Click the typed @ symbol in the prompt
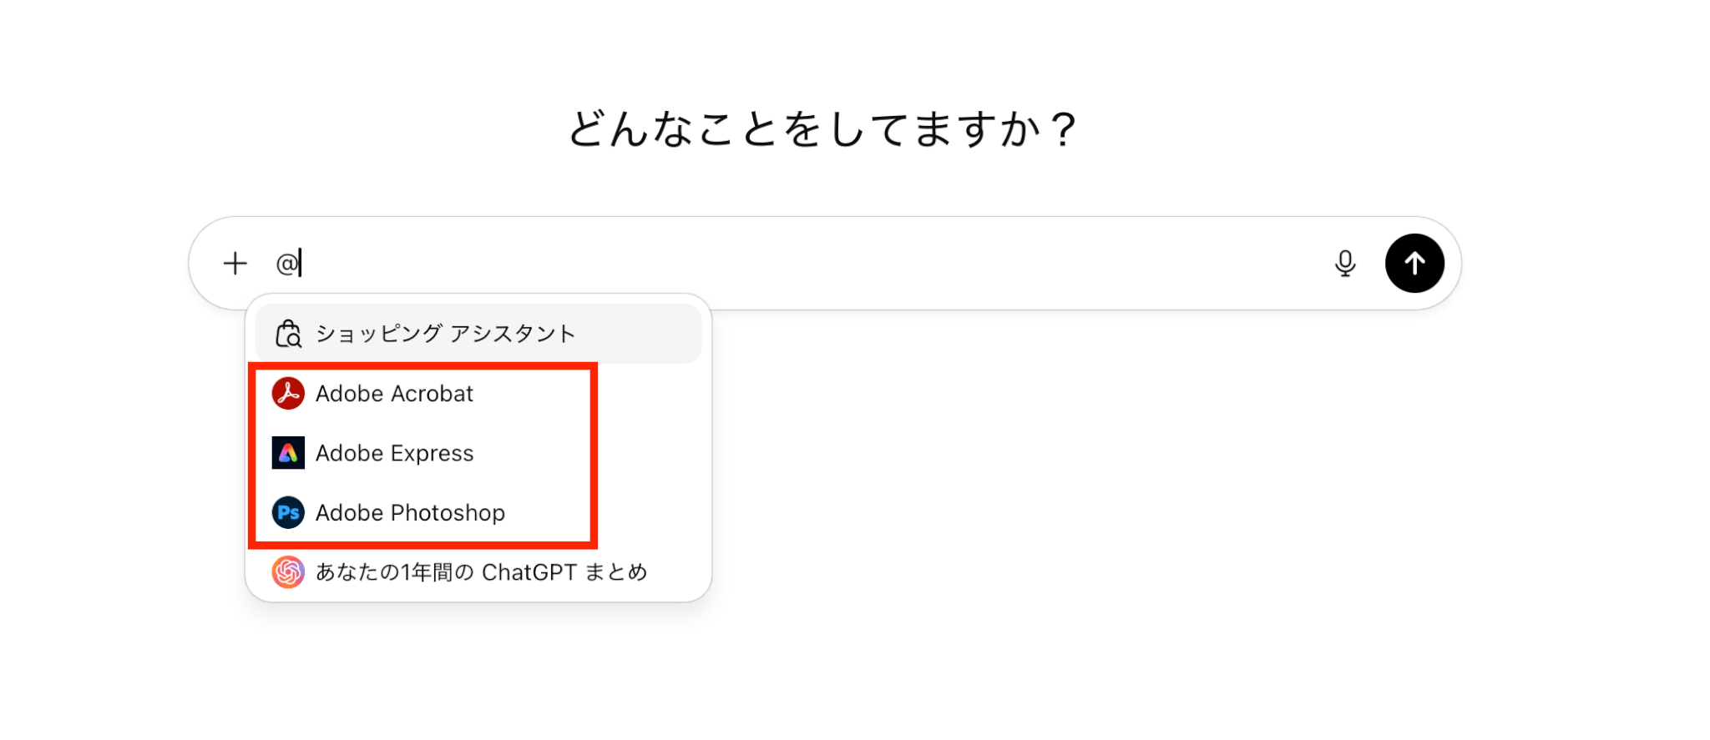Viewport: 1710px width, 740px height. (286, 264)
